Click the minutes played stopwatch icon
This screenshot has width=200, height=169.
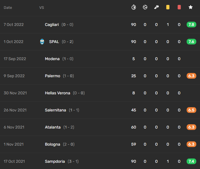133,7
